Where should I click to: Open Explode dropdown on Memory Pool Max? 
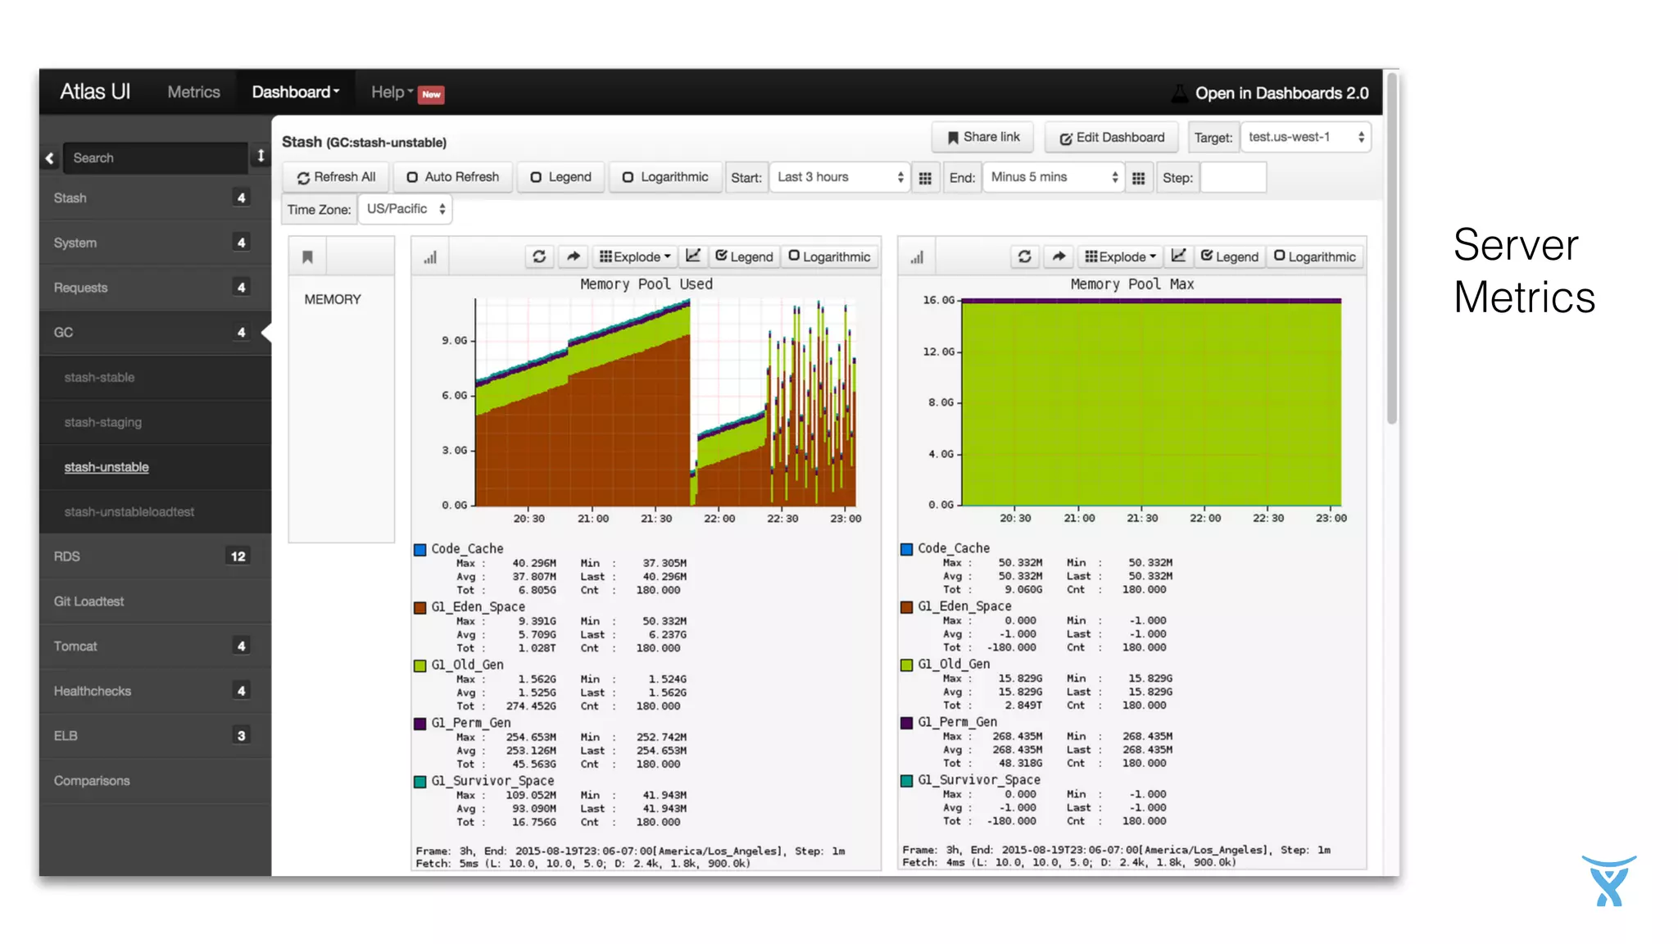click(1120, 256)
